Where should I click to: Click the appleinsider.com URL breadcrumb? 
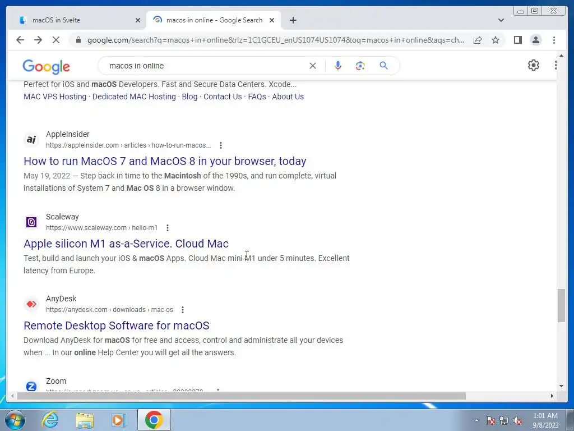tap(128, 145)
